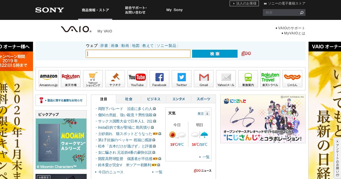The height and width of the screenshot is (179, 341).
Task: Open the 総合サポート・お問い合わせ menu
Action: click(136, 10)
